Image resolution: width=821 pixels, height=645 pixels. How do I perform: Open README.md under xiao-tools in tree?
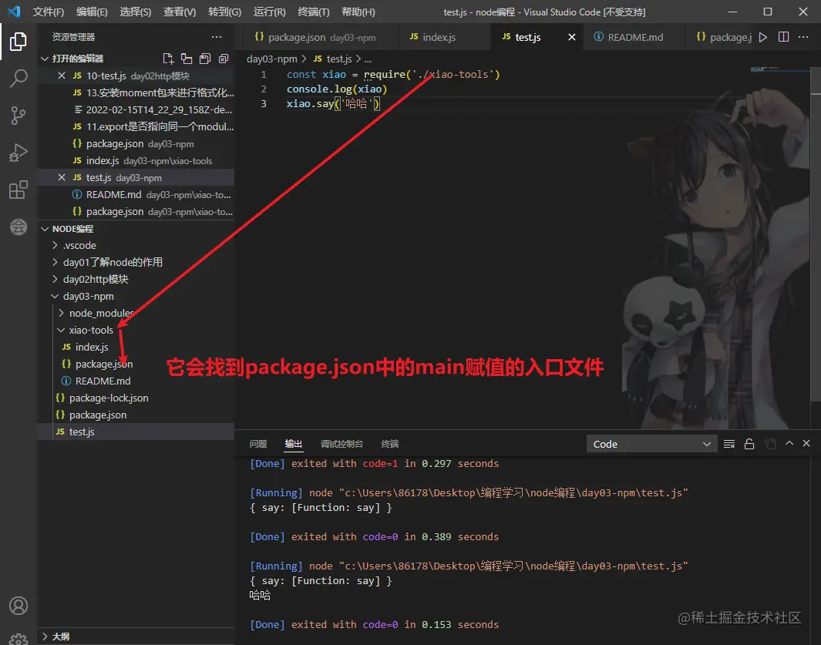103,381
